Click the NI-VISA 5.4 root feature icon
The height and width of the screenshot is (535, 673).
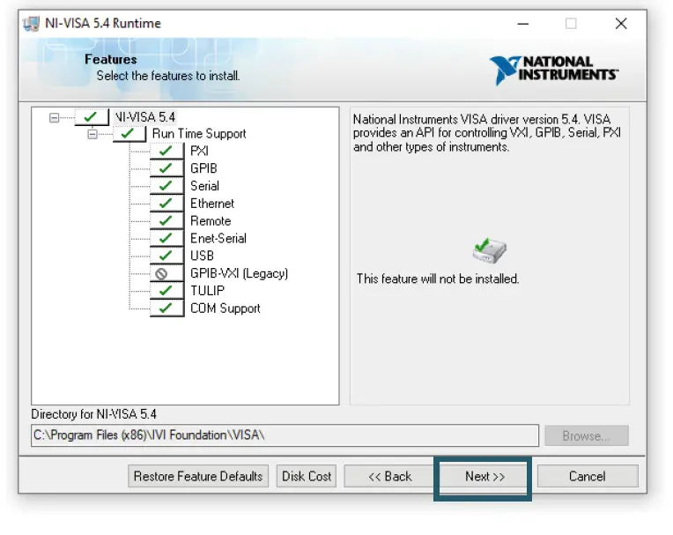[92, 117]
